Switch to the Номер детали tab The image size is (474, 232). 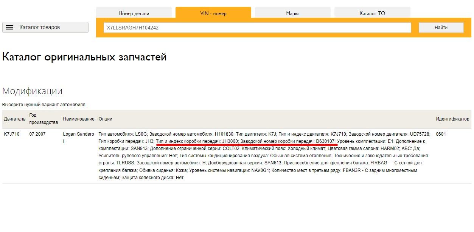tap(134, 13)
